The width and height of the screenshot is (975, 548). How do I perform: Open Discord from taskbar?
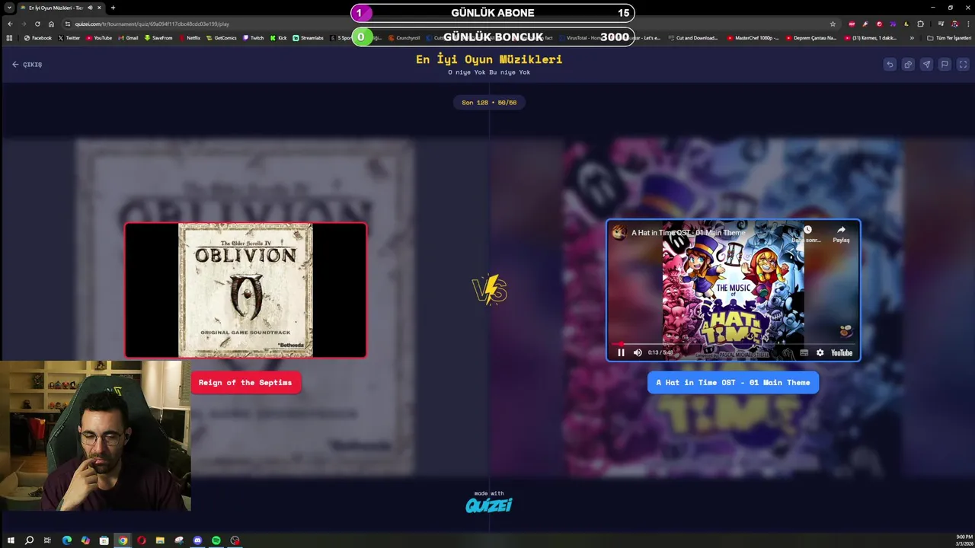pyautogui.click(x=197, y=540)
